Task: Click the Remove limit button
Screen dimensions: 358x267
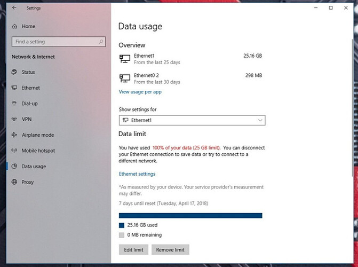Action: (x=170, y=249)
